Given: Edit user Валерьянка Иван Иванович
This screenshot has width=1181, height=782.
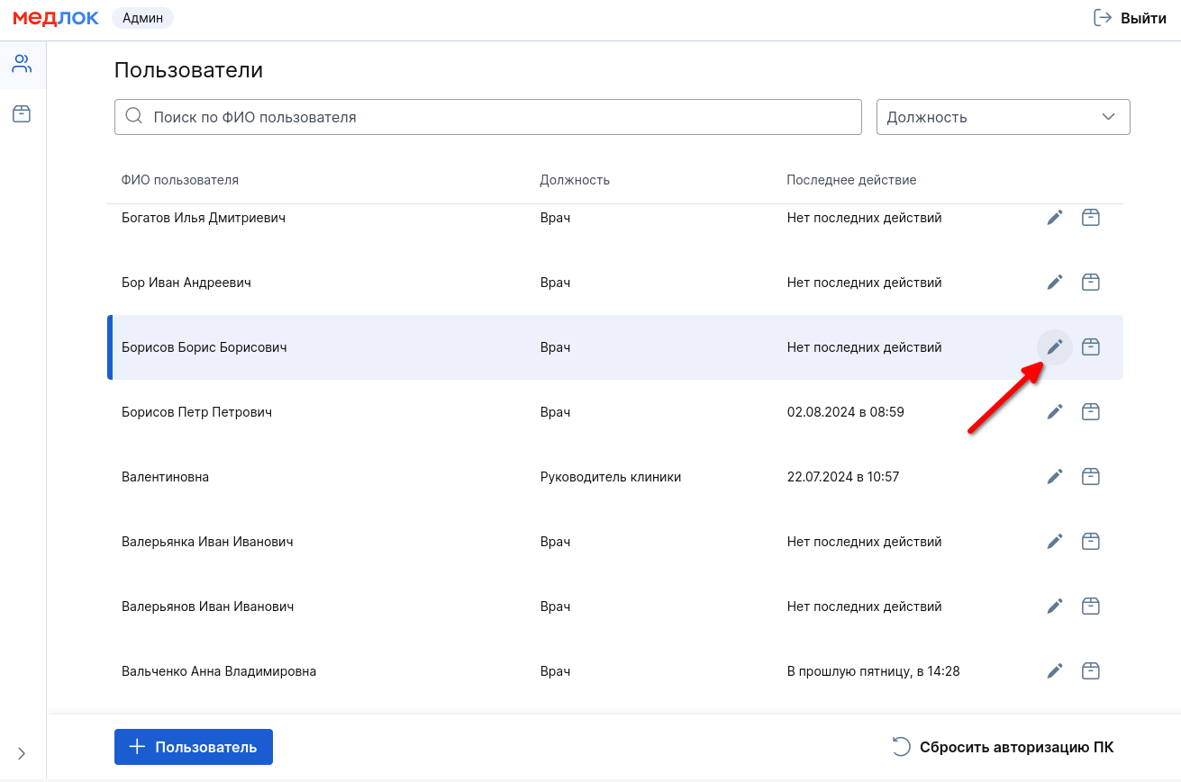Looking at the screenshot, I should point(1055,542).
